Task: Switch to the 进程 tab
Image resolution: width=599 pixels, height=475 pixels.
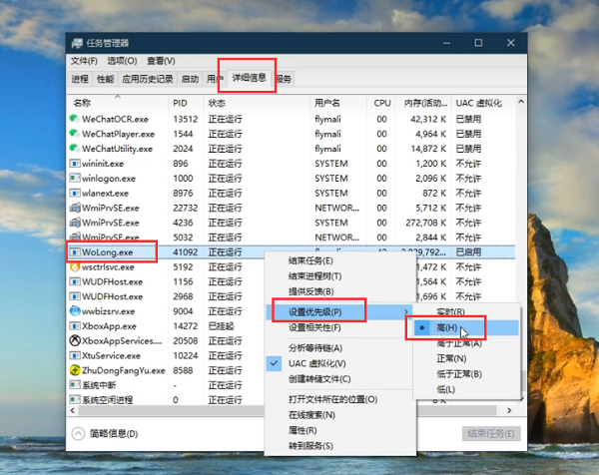Action: point(80,79)
